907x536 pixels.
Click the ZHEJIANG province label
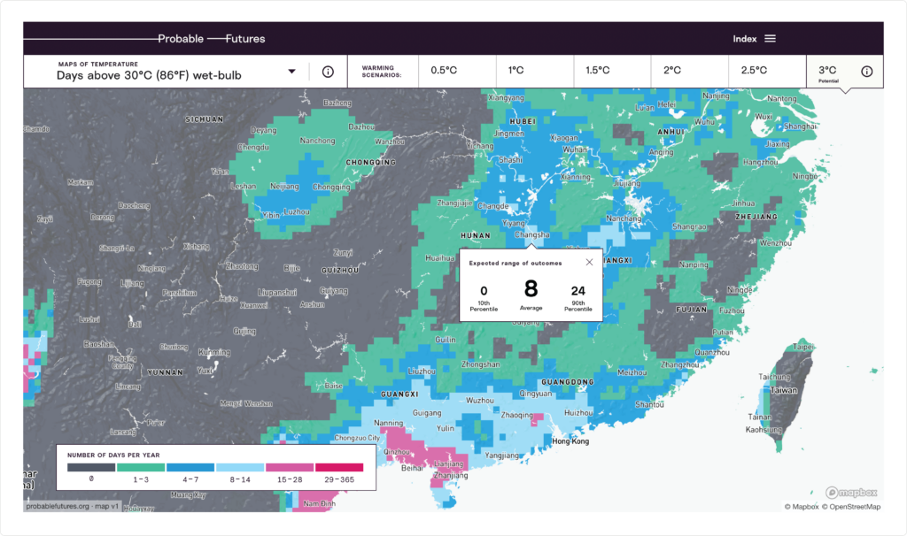tap(756, 217)
